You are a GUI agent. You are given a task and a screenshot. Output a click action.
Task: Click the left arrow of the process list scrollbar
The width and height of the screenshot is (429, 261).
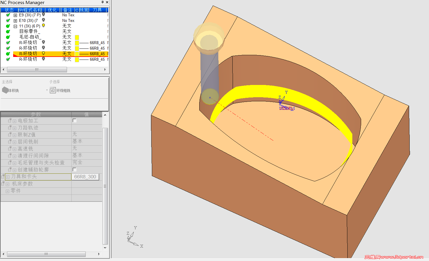click(x=3, y=69)
